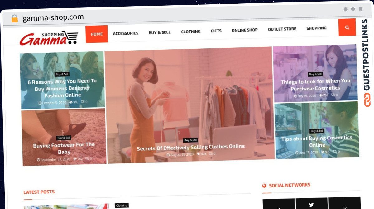374x209 pixels.
Task: Click the 929 views counter
Action: (326, 152)
